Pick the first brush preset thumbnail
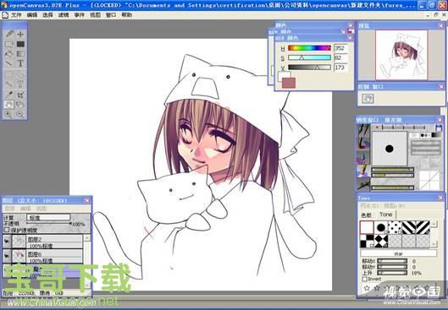Screen dimensions: 448x310 363,130
